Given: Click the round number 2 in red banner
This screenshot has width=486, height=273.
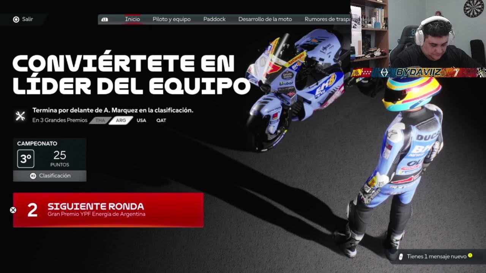Looking at the screenshot, I should [33, 210].
